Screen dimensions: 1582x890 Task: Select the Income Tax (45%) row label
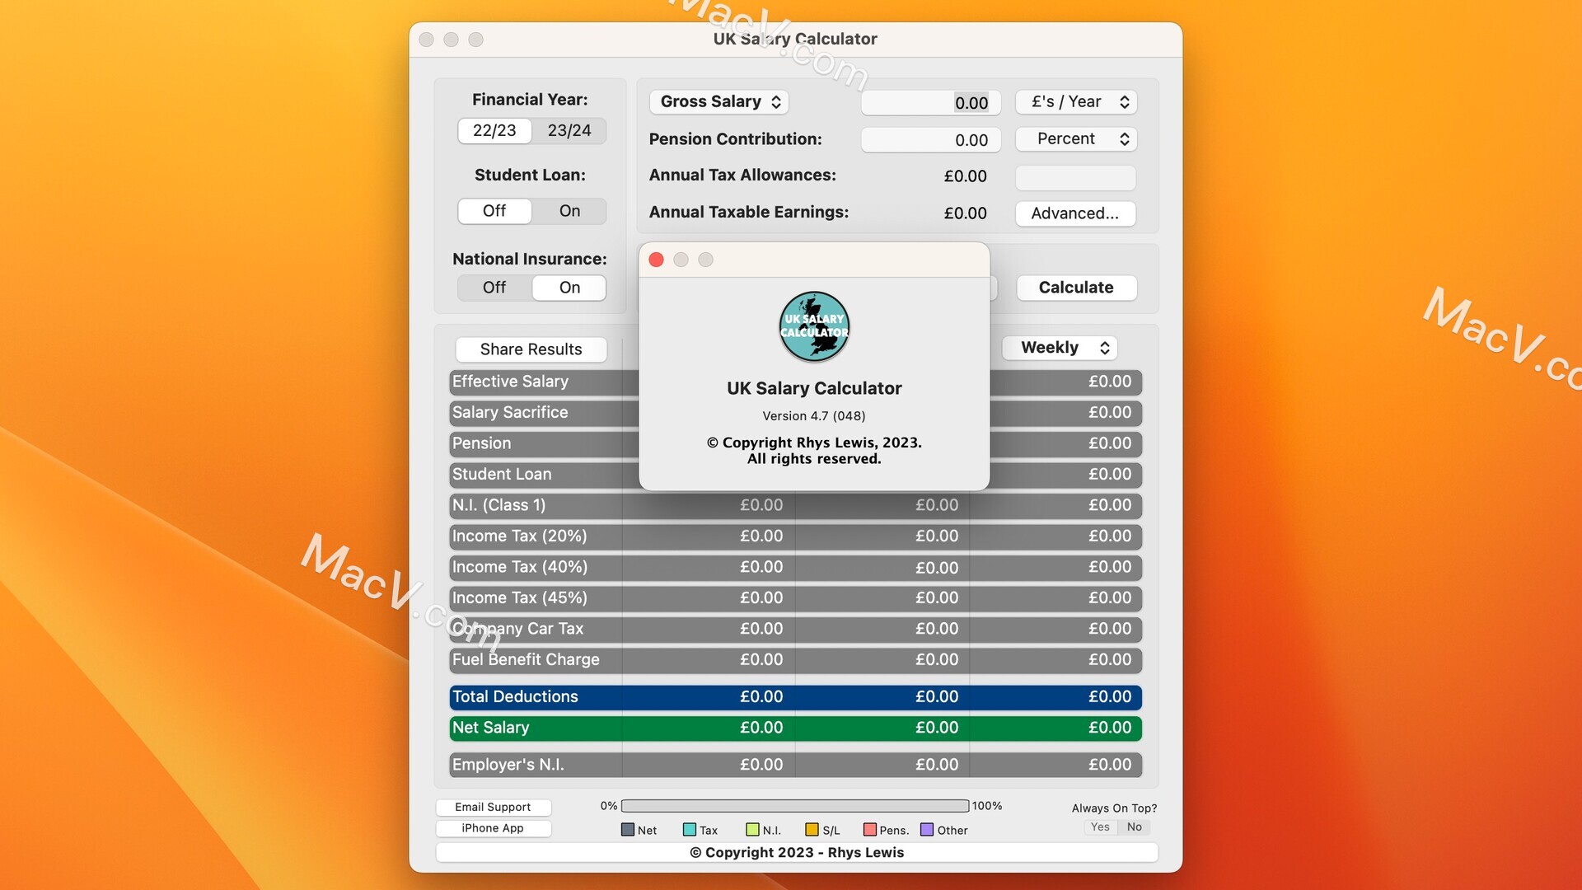tap(519, 598)
